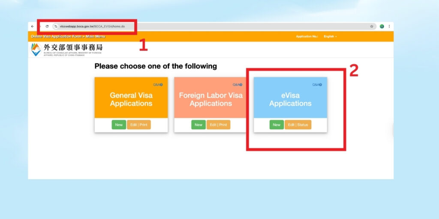Bookmark this page with the star icon

pyautogui.click(x=372, y=27)
